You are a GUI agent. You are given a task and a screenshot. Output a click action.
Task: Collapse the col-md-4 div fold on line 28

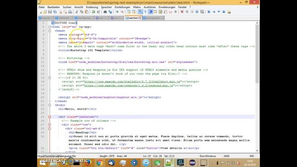(50, 128)
